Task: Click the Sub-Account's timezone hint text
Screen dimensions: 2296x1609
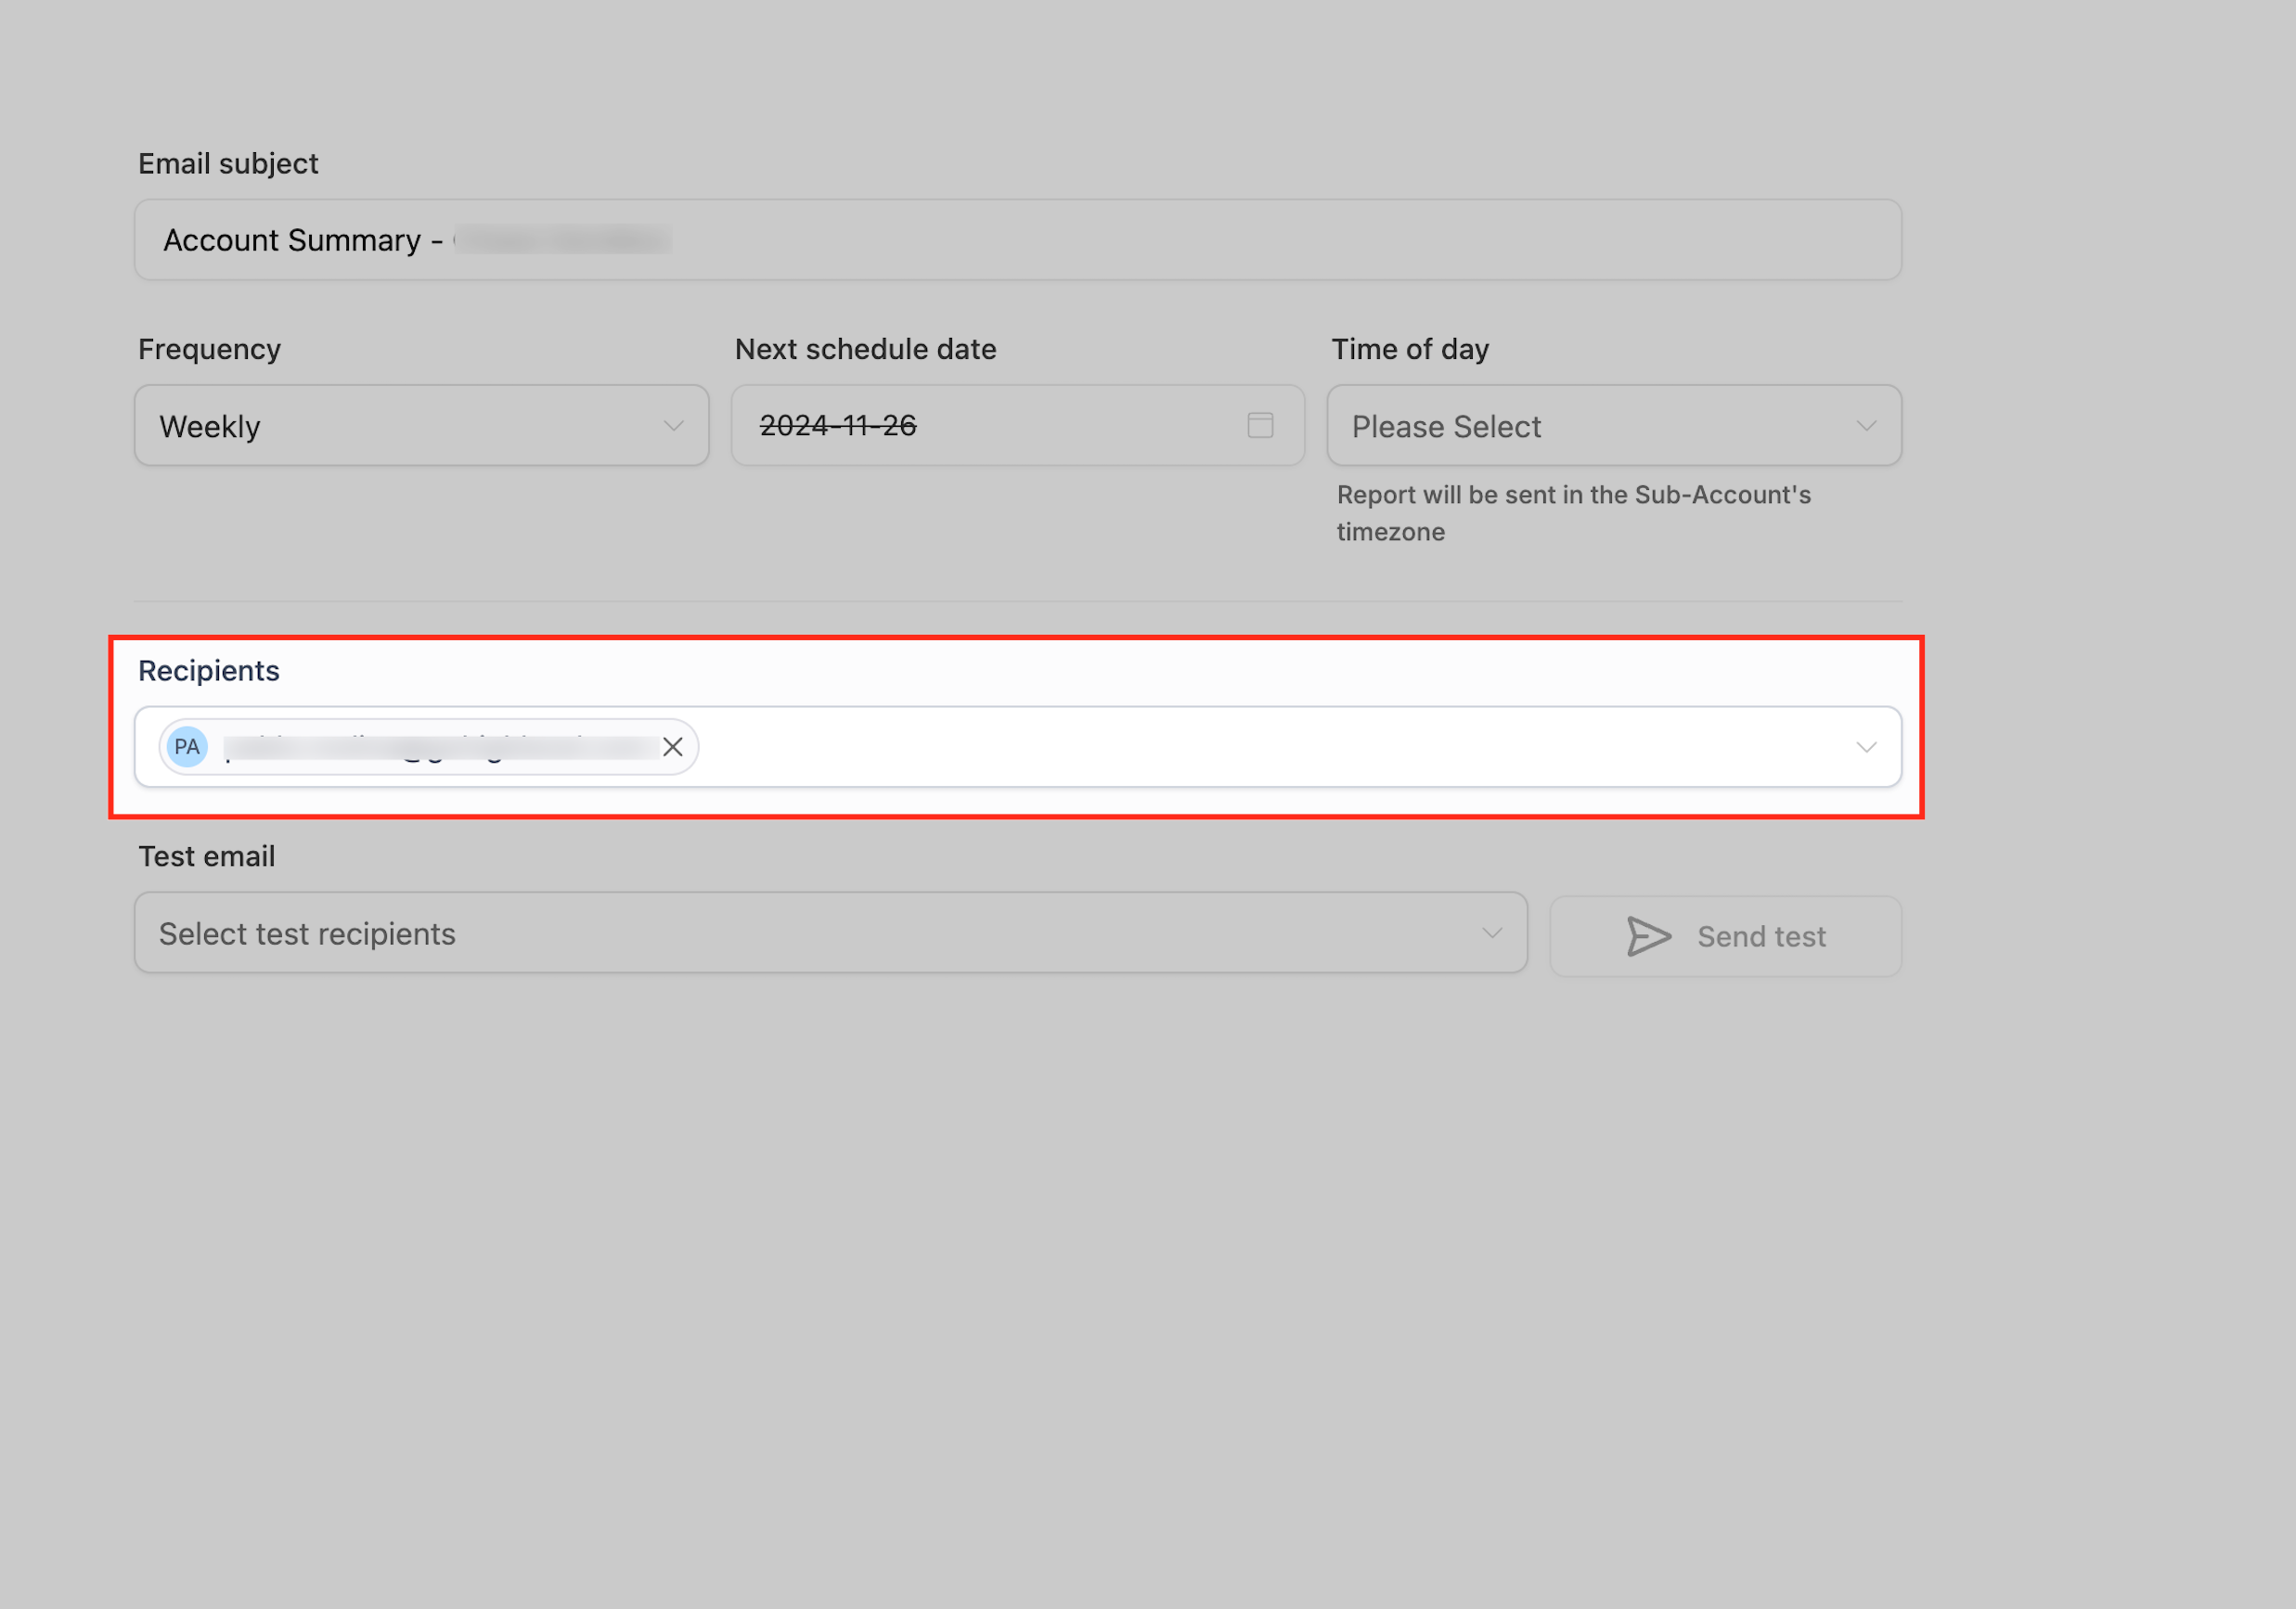Action: 1572,513
